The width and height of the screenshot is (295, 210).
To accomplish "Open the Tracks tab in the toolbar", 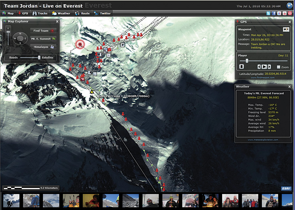I will pyautogui.click(x=40, y=13).
